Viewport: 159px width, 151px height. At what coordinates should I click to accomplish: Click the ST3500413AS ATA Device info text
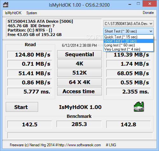coord(40,21)
